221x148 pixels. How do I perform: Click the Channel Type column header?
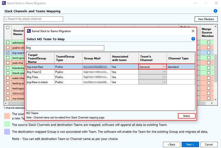point(181,58)
